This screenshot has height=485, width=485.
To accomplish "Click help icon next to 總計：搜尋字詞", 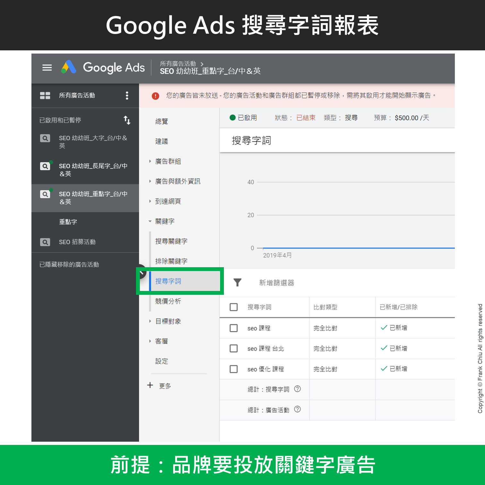I will pyautogui.click(x=297, y=389).
